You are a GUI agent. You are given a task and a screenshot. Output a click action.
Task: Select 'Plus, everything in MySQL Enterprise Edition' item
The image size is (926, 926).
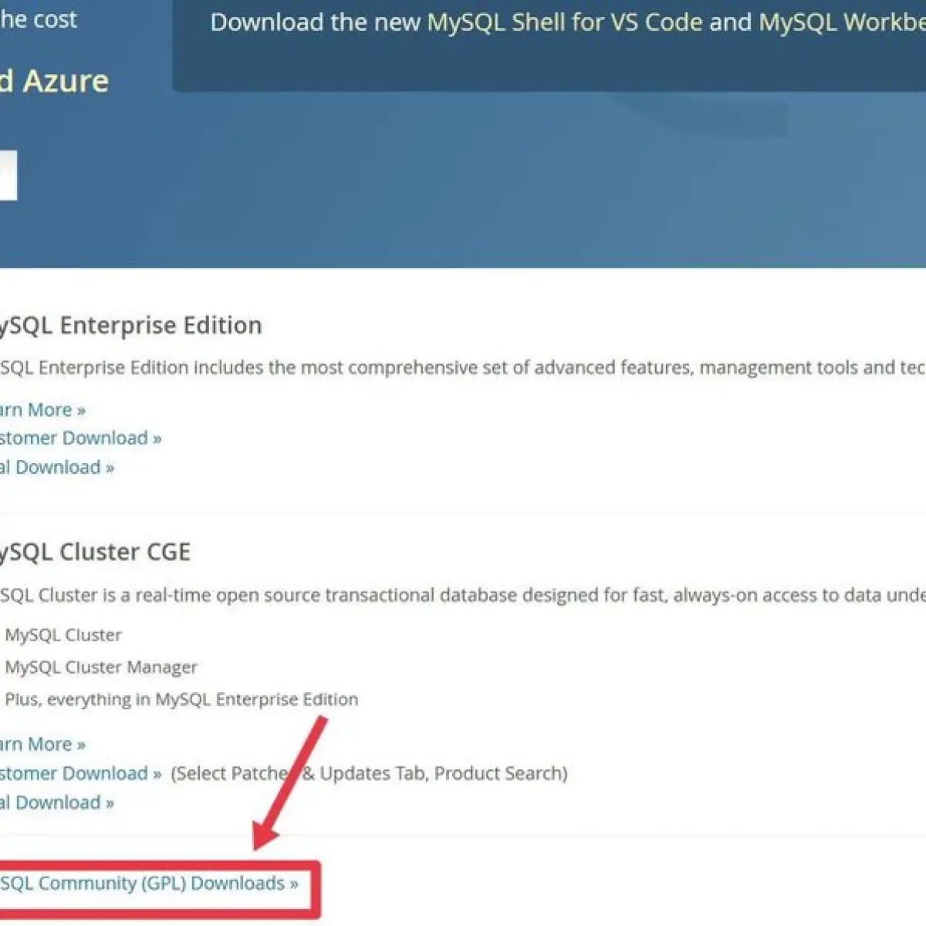pyautogui.click(x=181, y=700)
